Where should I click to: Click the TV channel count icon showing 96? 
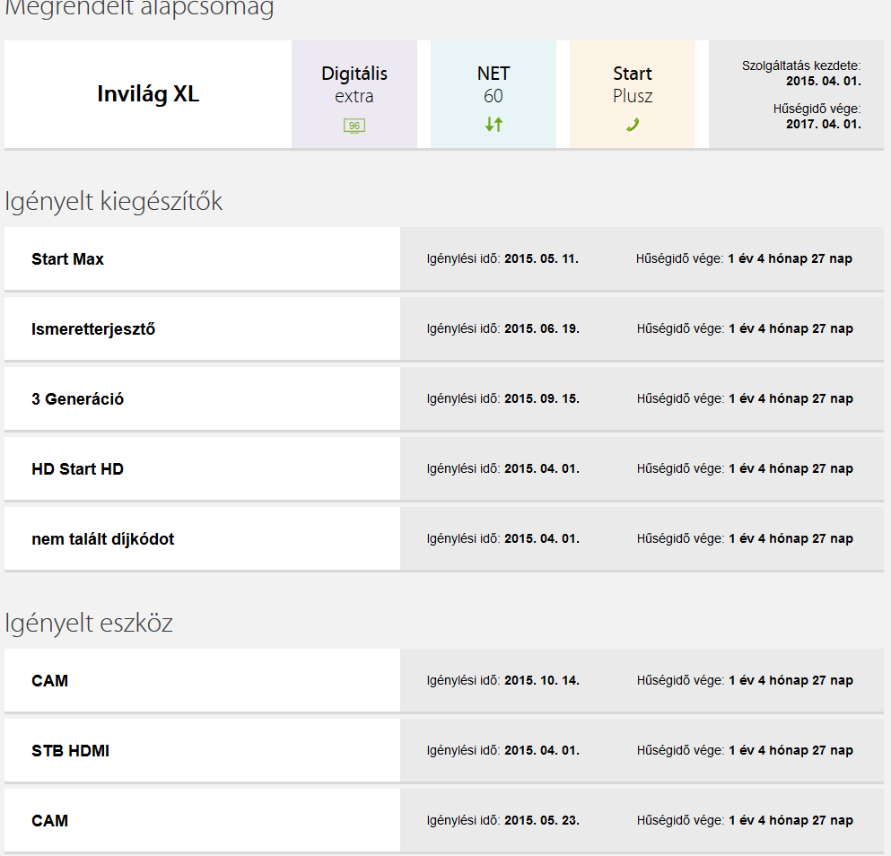pos(354,126)
